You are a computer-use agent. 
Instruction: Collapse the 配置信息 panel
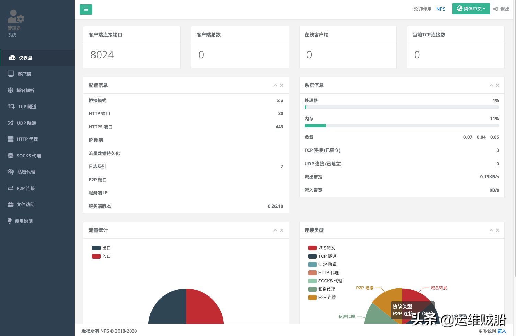point(275,85)
